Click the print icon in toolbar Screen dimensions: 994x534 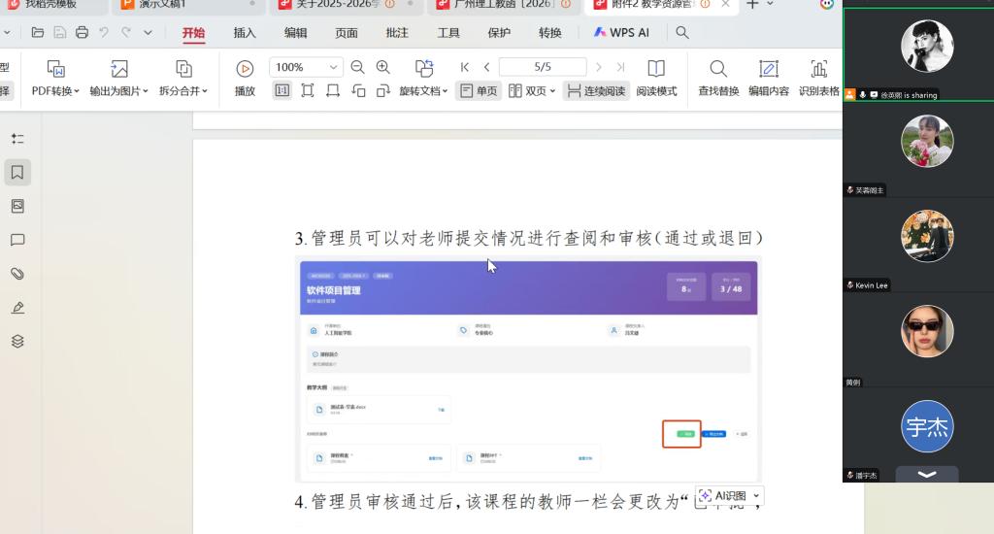click(82, 32)
